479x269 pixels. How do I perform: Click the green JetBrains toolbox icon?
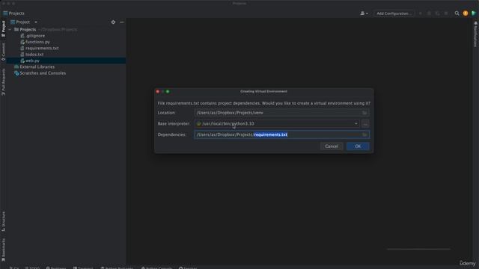point(474,13)
